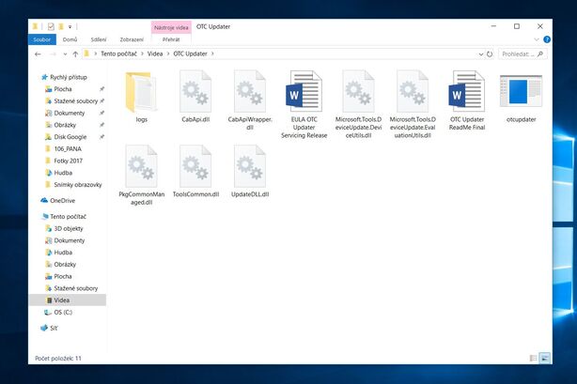
Task: Open the Zobrazení ribbon tab
Action: click(132, 39)
